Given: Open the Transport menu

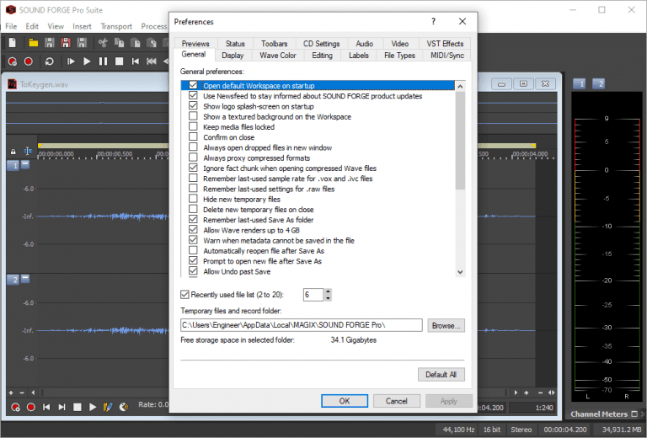Looking at the screenshot, I should tap(116, 26).
